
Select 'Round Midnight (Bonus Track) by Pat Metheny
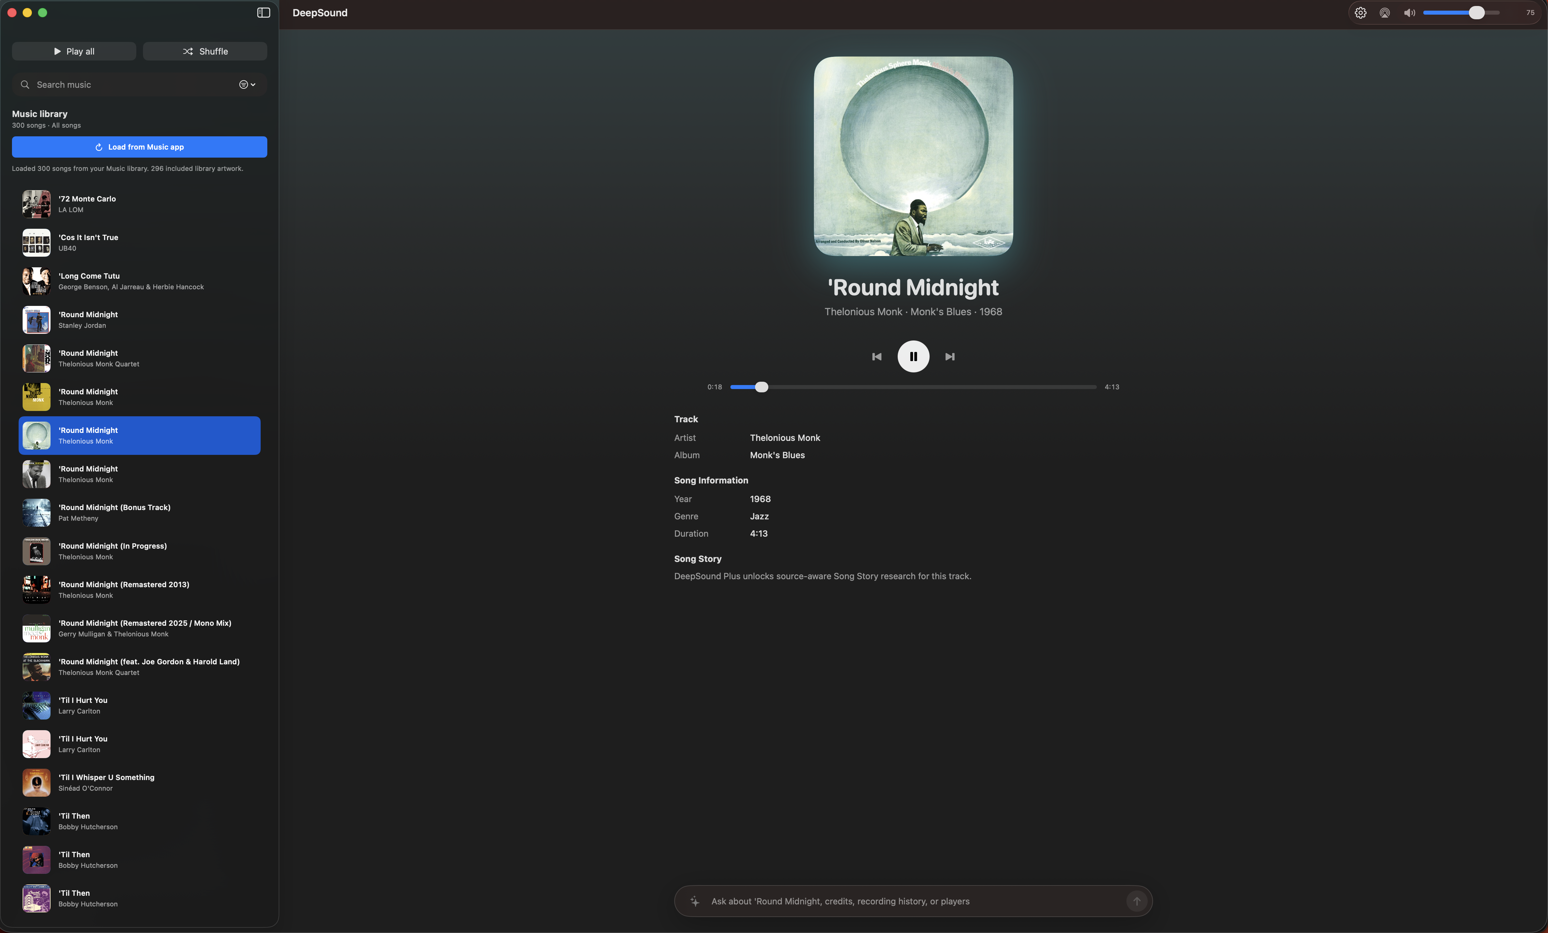pyautogui.click(x=139, y=513)
